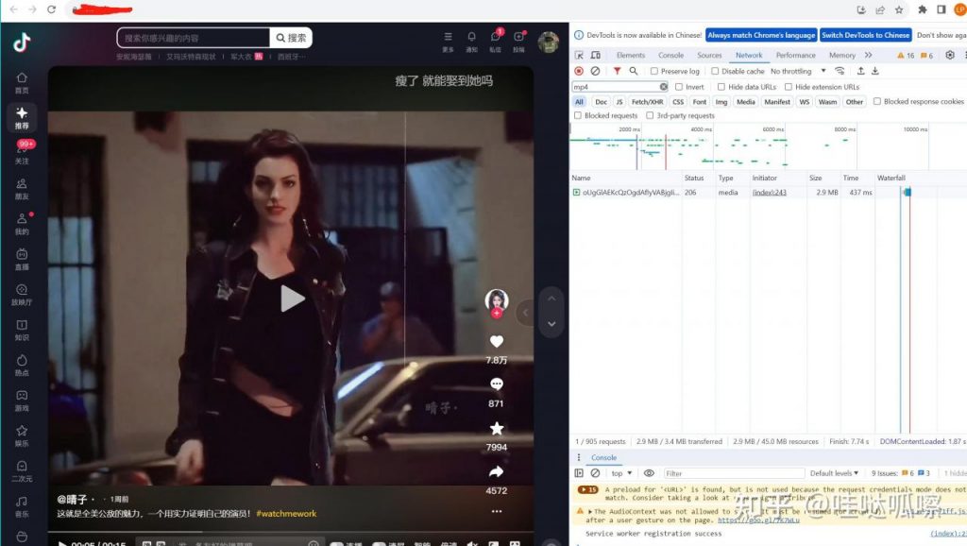The image size is (967, 546).
Task: Open 放映厅 in the Douyin sidebar
Action: tap(21, 295)
